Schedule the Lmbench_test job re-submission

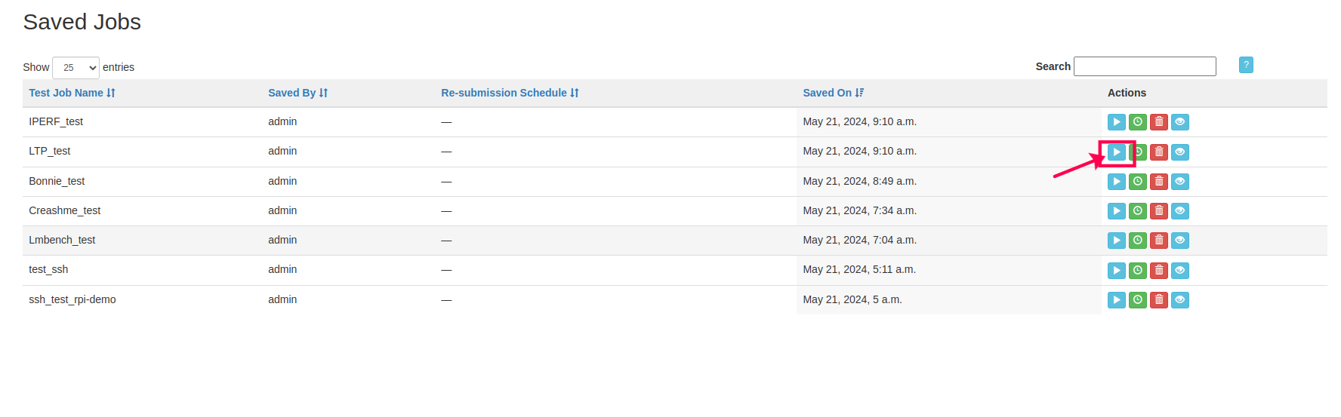(1137, 241)
